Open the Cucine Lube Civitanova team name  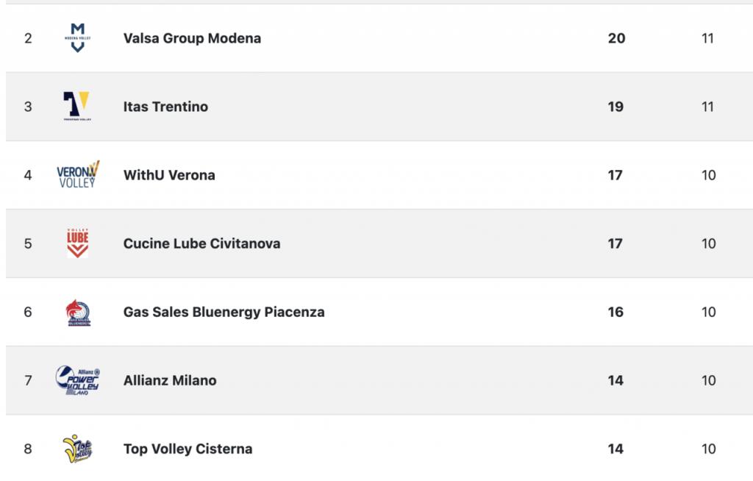[x=201, y=243]
